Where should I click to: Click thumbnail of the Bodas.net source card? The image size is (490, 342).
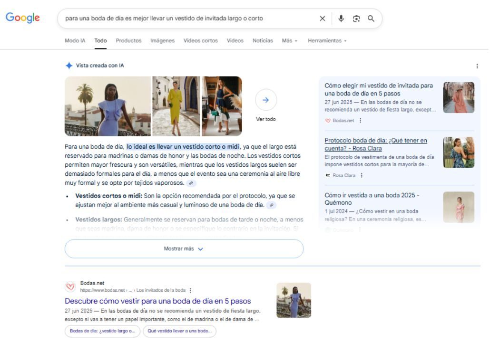click(x=459, y=97)
